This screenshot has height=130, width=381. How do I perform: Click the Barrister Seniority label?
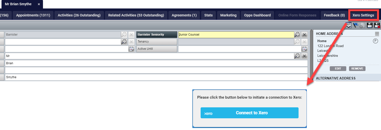point(157,35)
